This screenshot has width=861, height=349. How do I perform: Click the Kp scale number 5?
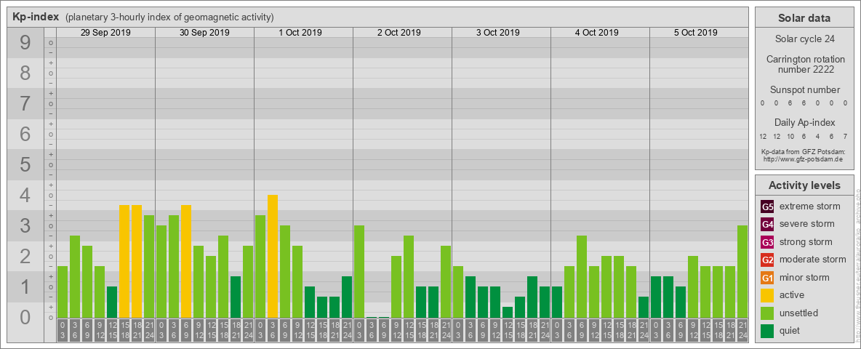[x=25, y=164]
